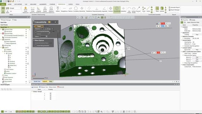The image size is (202, 114).
Task: Open the HOME ribbon tab
Action: (x=9, y=4)
